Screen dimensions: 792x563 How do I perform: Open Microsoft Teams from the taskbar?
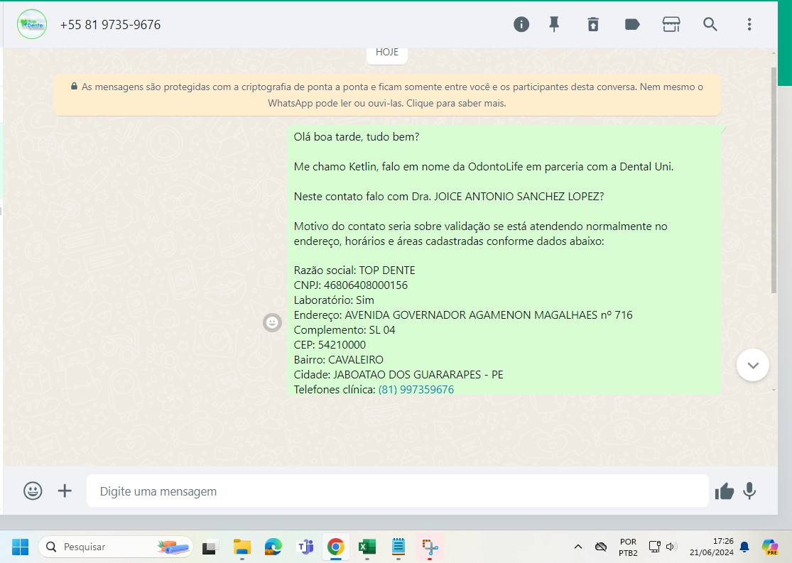(305, 547)
